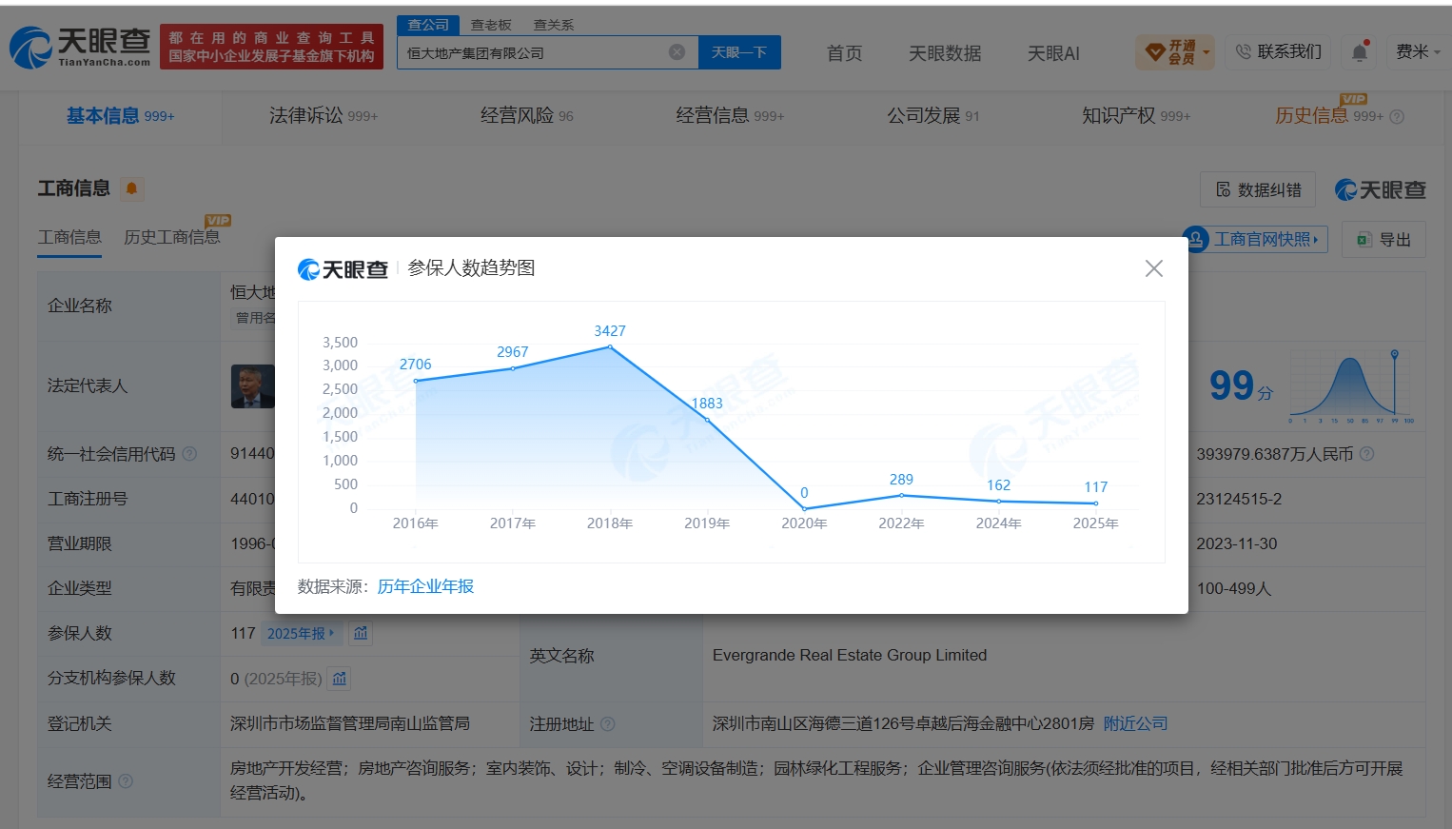Click the help icon beside 注册地址
The width and height of the screenshot is (1452, 829).
[608, 724]
